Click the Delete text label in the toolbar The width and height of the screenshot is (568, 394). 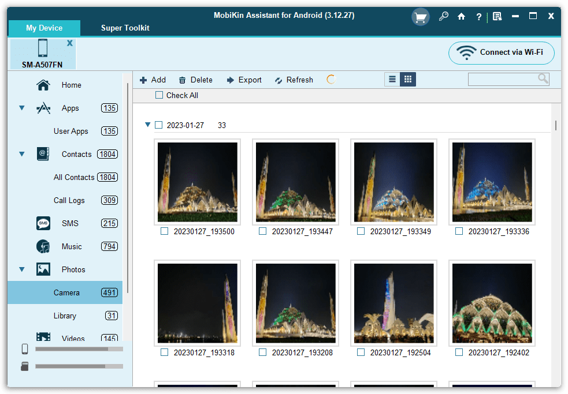pos(202,80)
